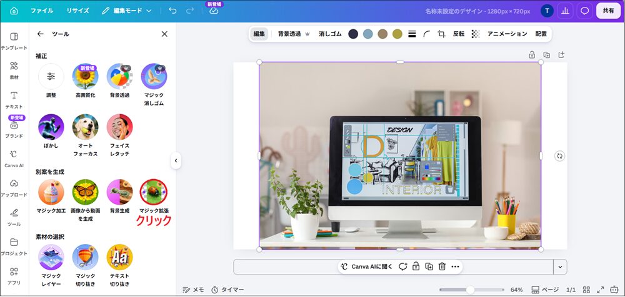Image resolution: width=625 pixels, height=297 pixels.
Task: Select the テキスト切り抜き tool
Action: point(119,257)
